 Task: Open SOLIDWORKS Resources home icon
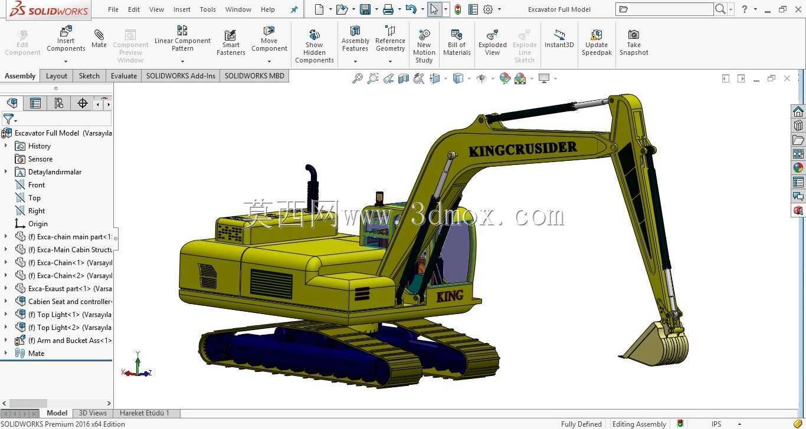(798, 111)
